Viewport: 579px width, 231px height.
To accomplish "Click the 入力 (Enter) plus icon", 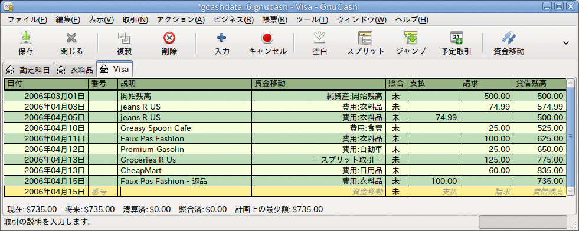I will coord(222,38).
